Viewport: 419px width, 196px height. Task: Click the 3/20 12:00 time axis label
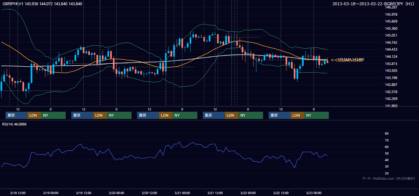pos(149,193)
